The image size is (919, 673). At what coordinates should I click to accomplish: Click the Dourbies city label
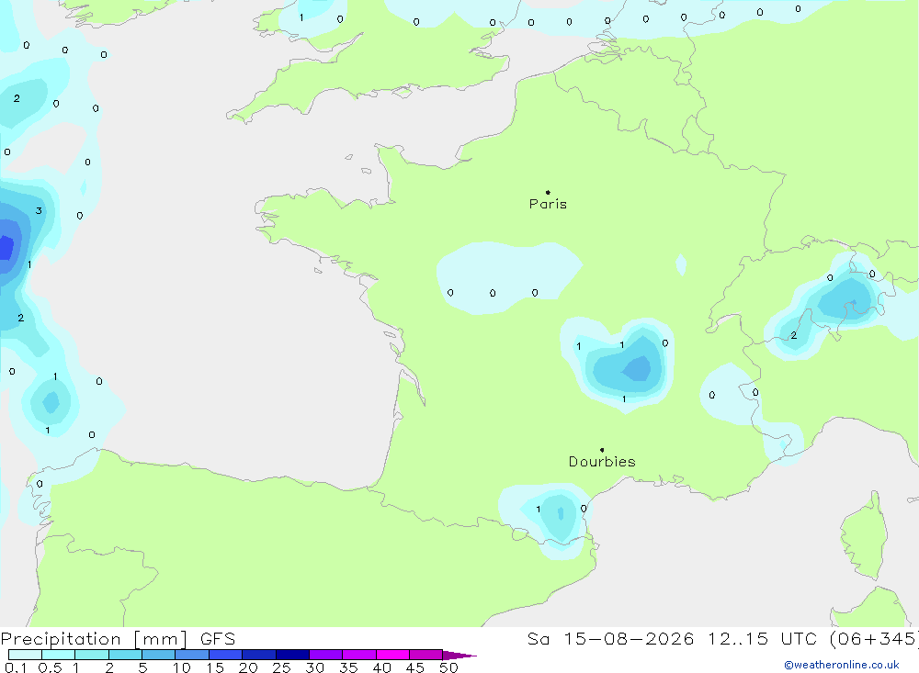coord(602,462)
